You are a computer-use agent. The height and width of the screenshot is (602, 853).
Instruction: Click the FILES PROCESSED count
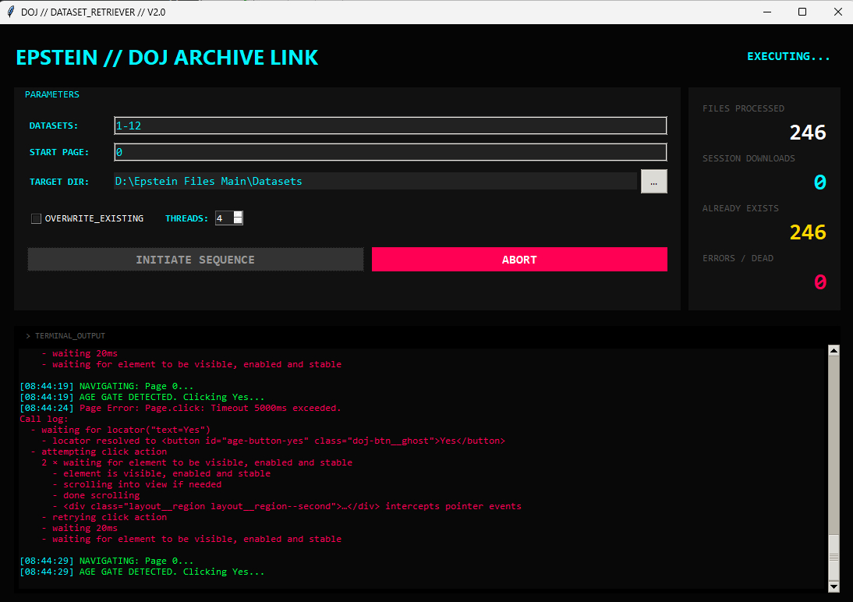(807, 133)
